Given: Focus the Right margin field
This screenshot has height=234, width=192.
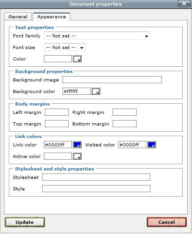Looking at the screenshot, I should pos(125,112).
